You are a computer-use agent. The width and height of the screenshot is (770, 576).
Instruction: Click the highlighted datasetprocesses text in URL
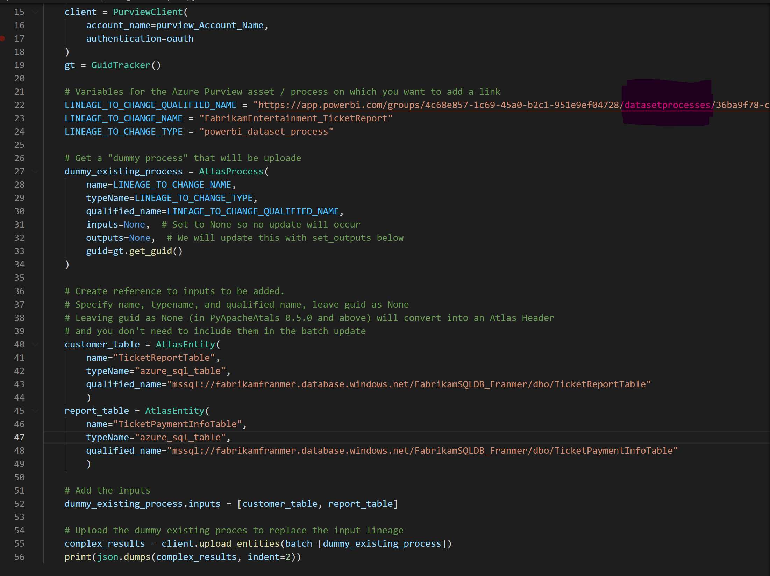click(x=667, y=105)
